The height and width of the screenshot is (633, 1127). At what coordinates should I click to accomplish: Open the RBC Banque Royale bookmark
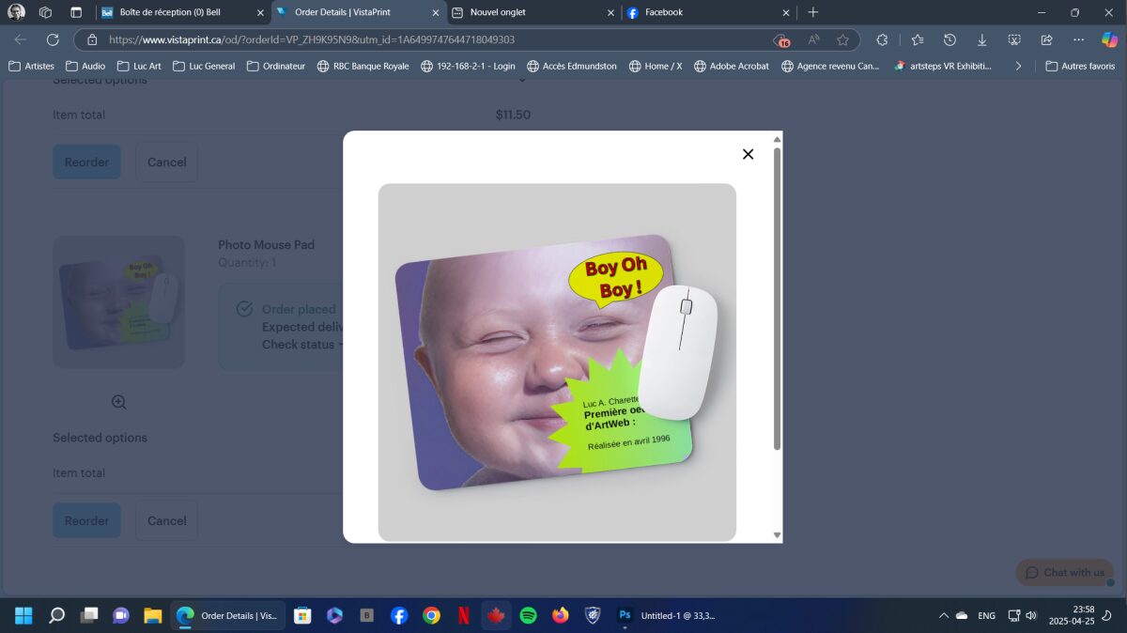click(363, 66)
